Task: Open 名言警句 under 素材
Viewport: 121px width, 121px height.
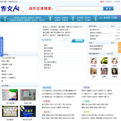Action: pyautogui.click(x=65, y=17)
